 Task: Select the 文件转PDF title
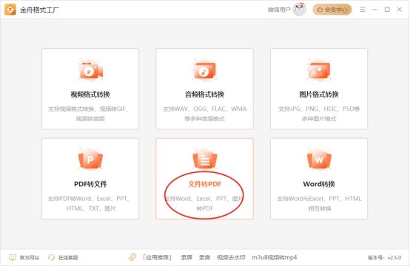(205, 184)
